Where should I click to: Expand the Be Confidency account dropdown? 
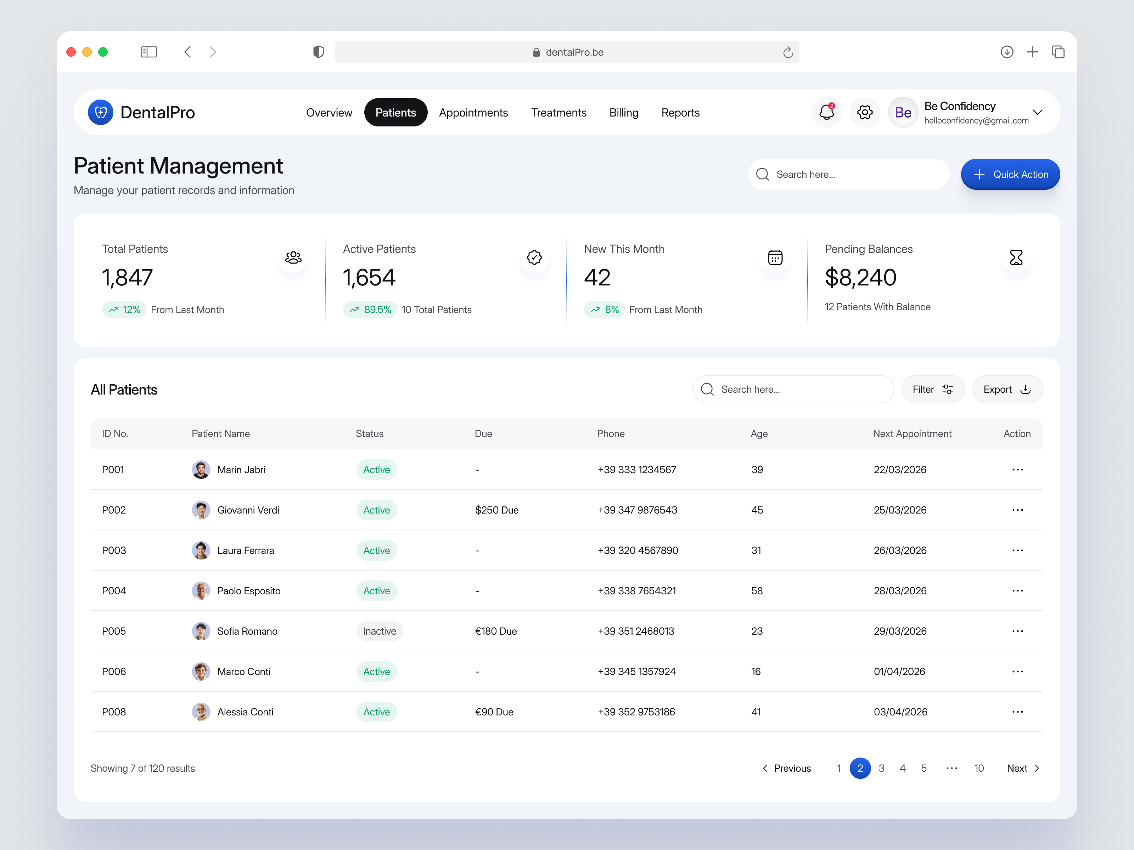[1038, 112]
